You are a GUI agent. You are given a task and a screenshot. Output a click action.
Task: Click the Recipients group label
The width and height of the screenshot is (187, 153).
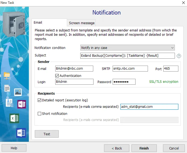coord(46,93)
